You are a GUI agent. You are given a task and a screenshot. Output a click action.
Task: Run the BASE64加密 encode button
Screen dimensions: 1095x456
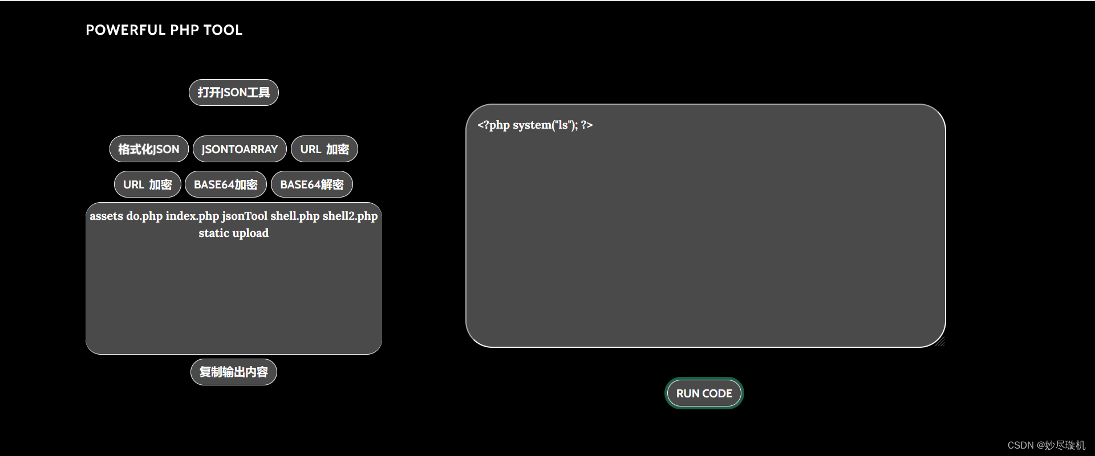[x=226, y=184]
